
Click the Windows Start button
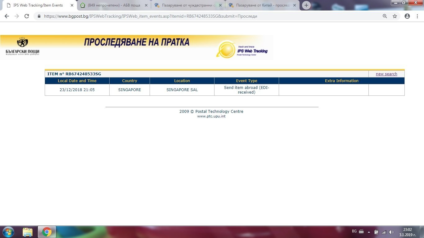click(x=8, y=232)
